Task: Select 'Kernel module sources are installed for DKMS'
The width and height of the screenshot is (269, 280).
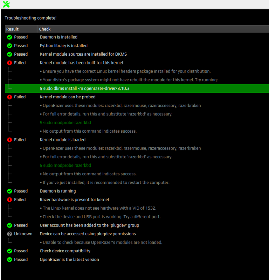Action: [x=137, y=54]
